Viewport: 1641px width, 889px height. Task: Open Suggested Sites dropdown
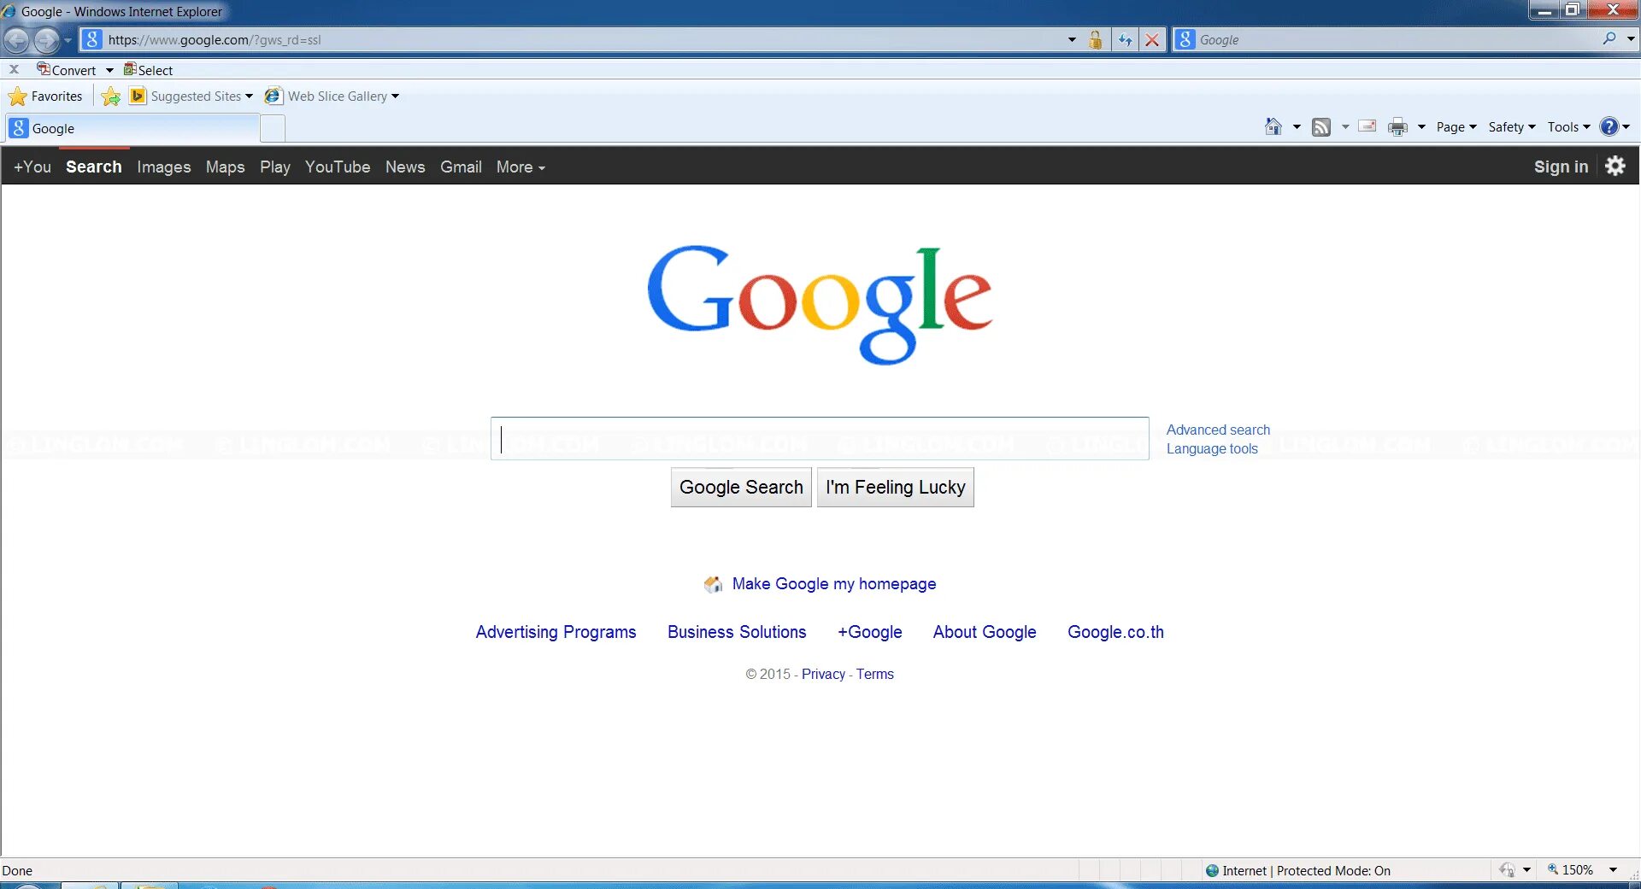(191, 96)
